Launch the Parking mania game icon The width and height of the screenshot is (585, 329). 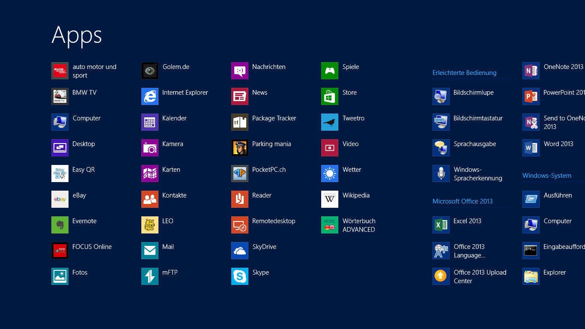[x=240, y=148]
